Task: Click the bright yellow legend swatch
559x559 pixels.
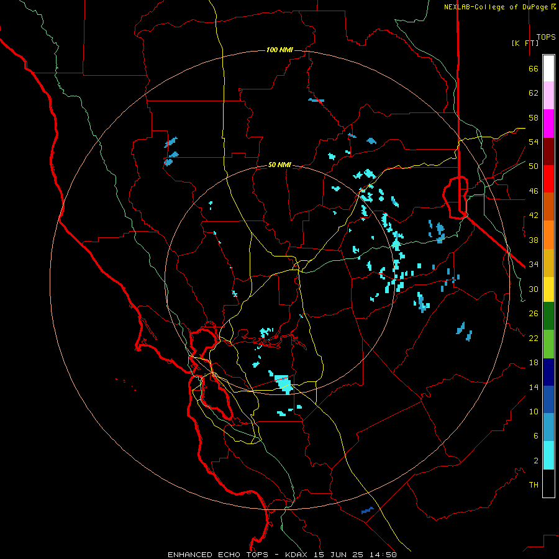Action: click(x=548, y=289)
